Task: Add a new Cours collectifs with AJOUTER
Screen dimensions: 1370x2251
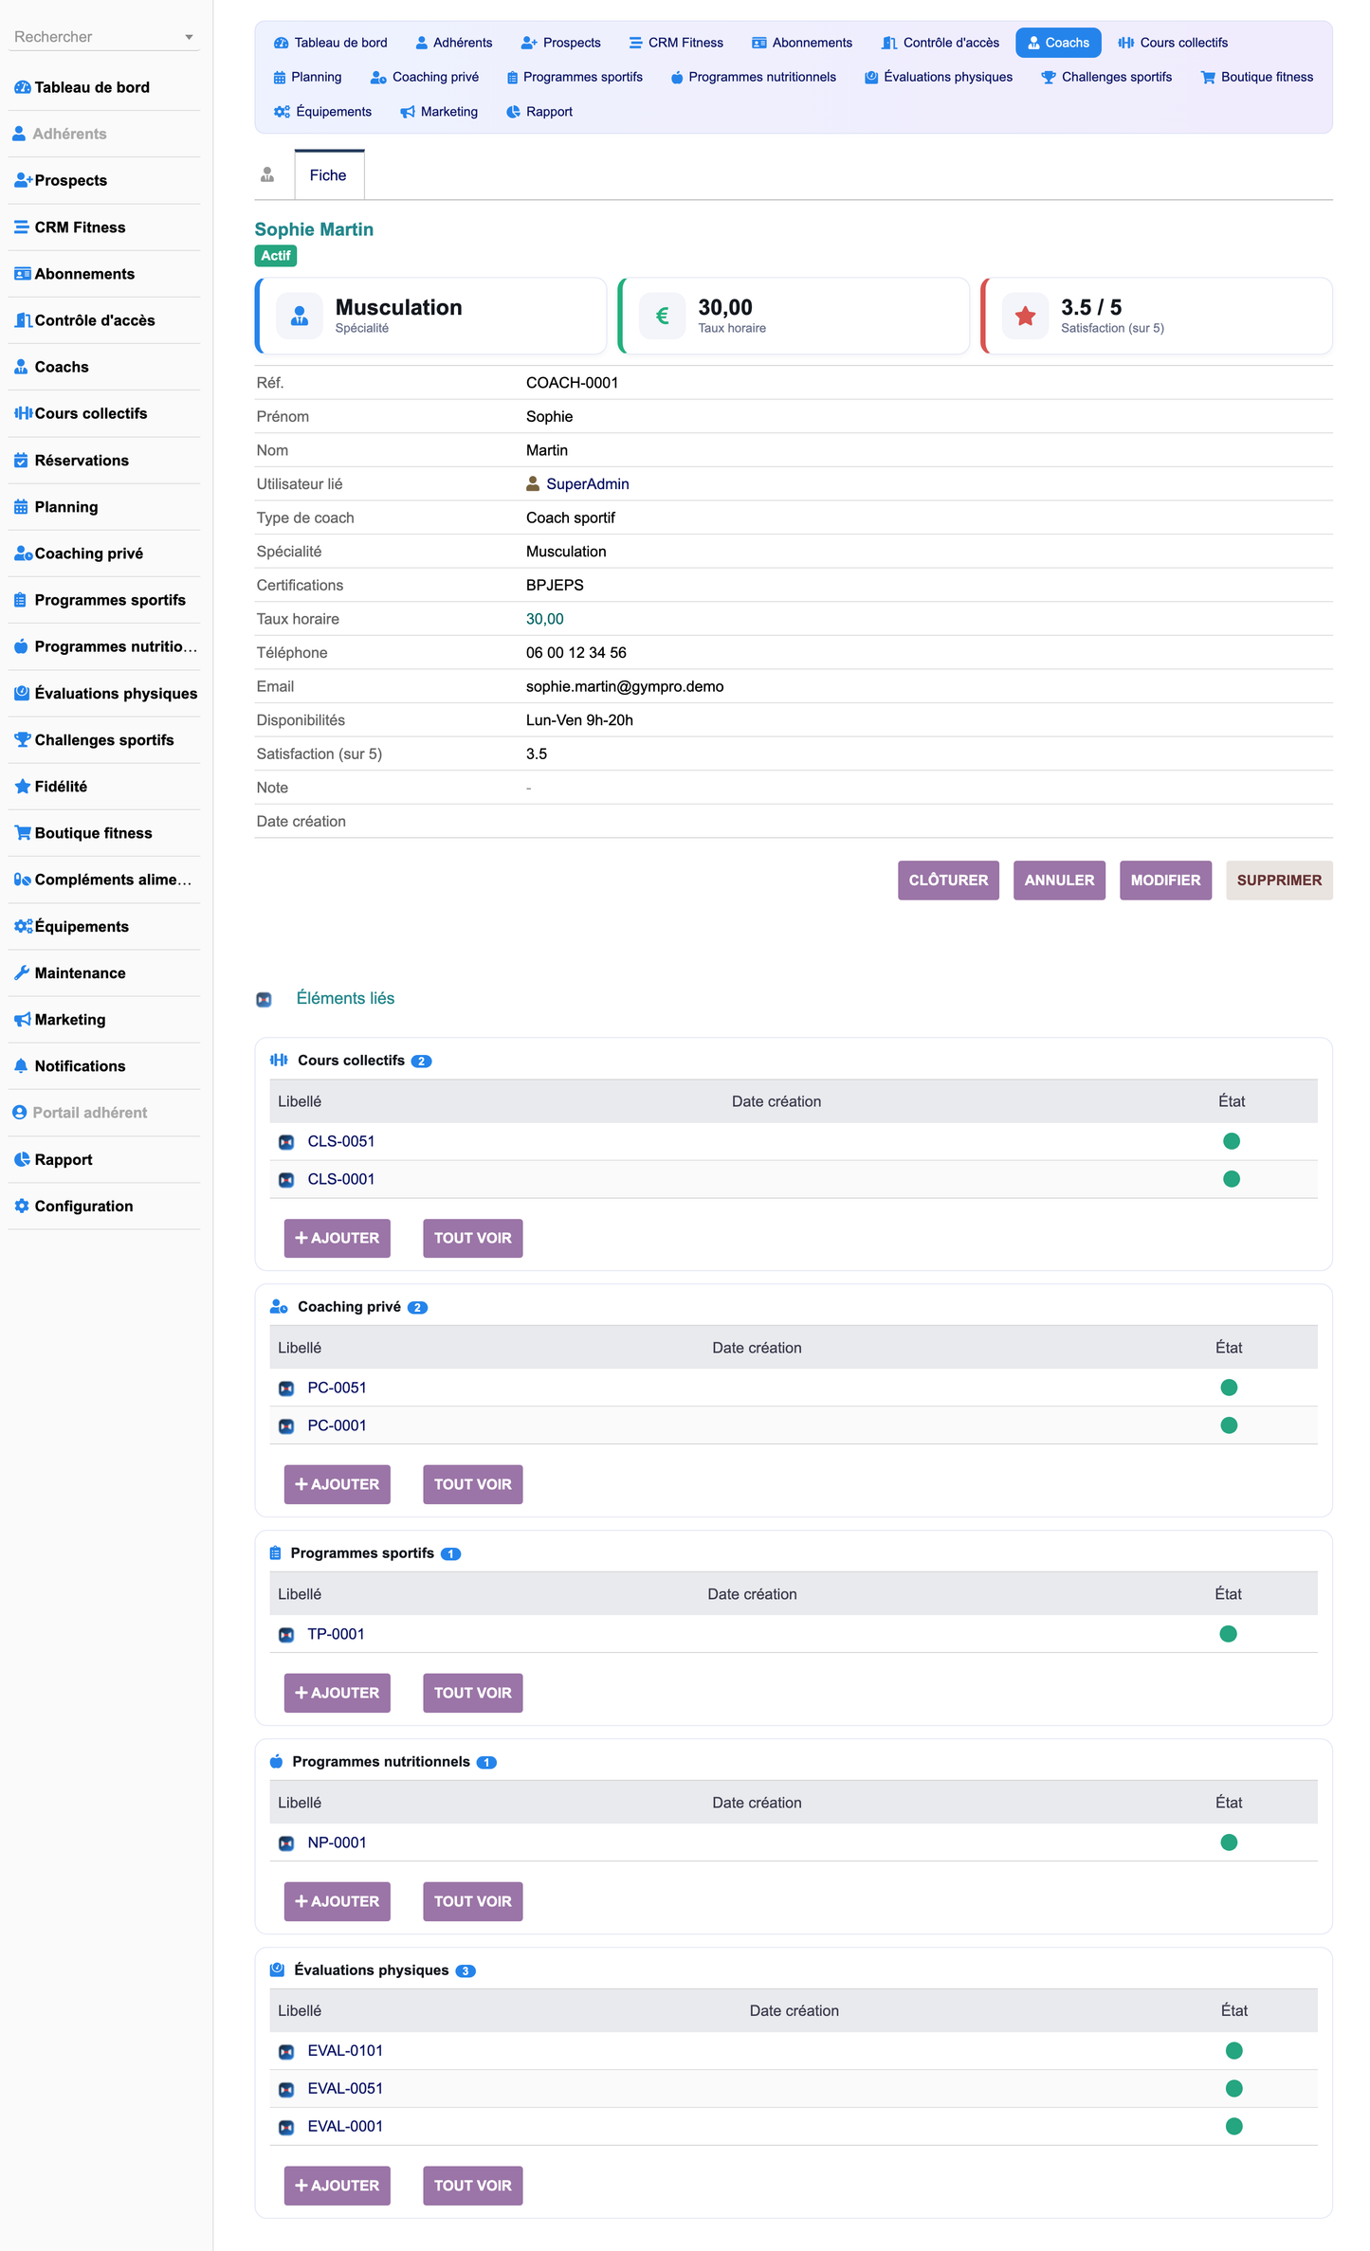Action: click(338, 1238)
